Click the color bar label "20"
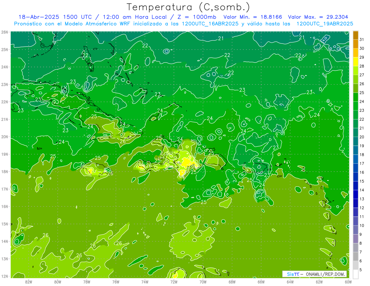The width and height of the screenshot is (370, 286). click(362, 137)
